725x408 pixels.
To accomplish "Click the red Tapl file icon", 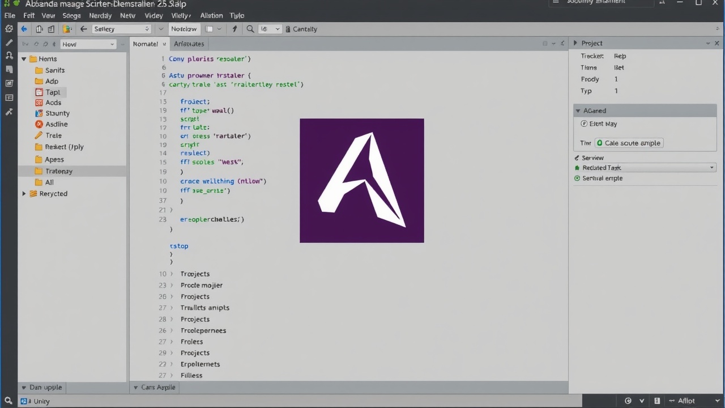I will coord(39,92).
